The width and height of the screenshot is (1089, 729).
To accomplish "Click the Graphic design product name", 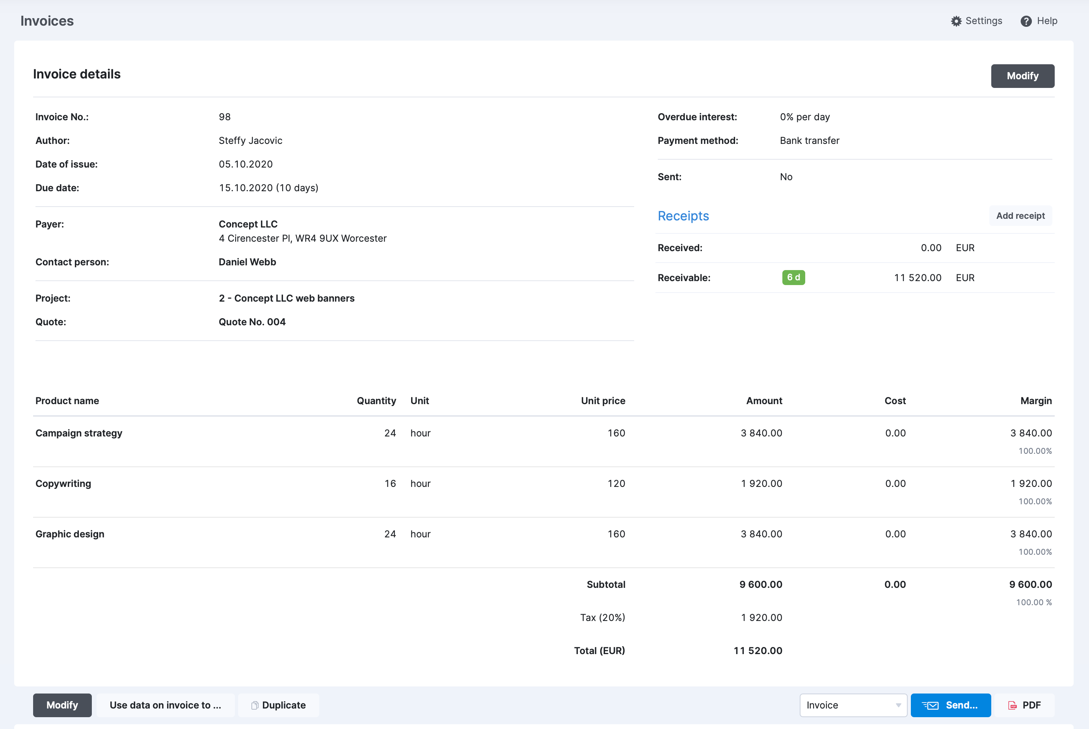I will (x=70, y=534).
